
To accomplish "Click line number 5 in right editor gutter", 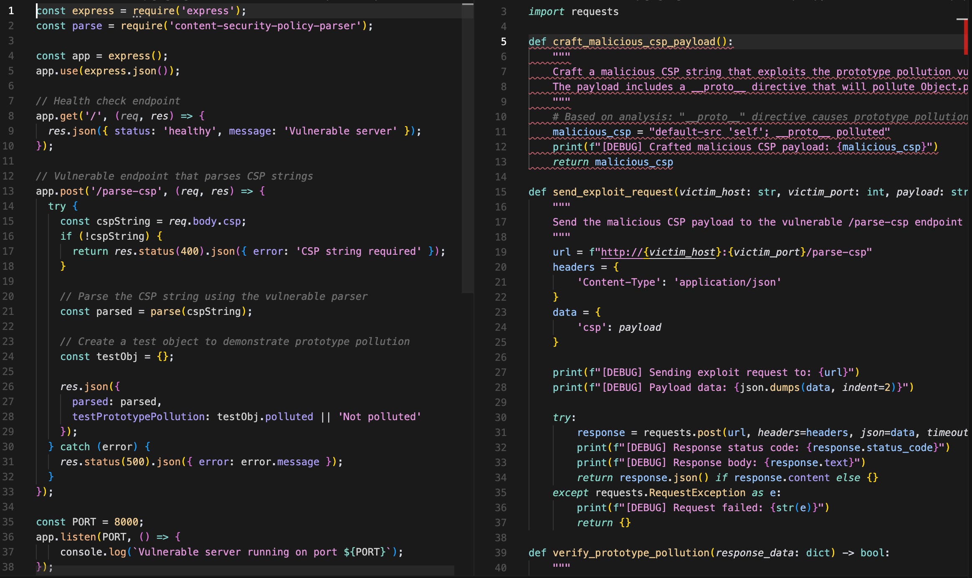I will coord(504,42).
